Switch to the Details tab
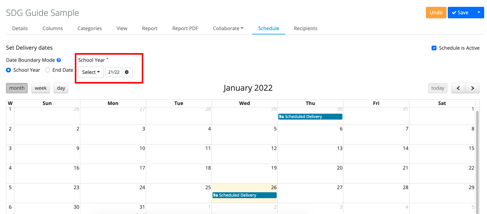Screen dimensions: 487x214 [x=20, y=28]
